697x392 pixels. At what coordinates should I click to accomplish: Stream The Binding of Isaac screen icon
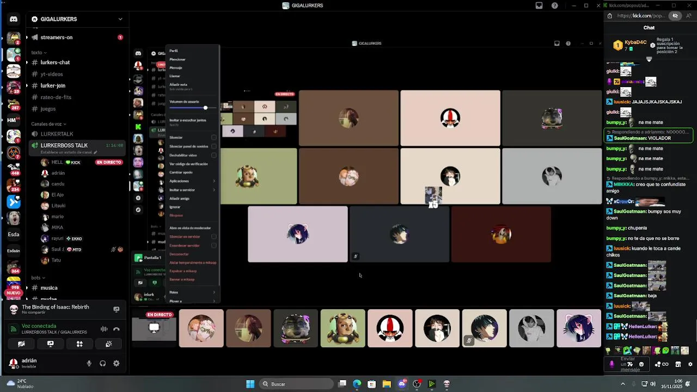(116, 309)
